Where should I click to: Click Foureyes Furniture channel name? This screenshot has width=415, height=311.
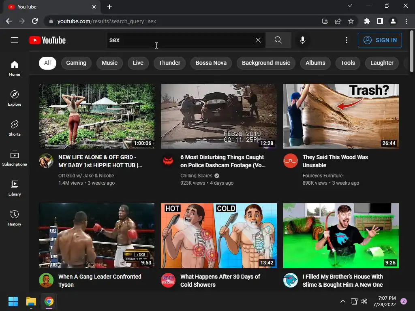[x=322, y=176]
